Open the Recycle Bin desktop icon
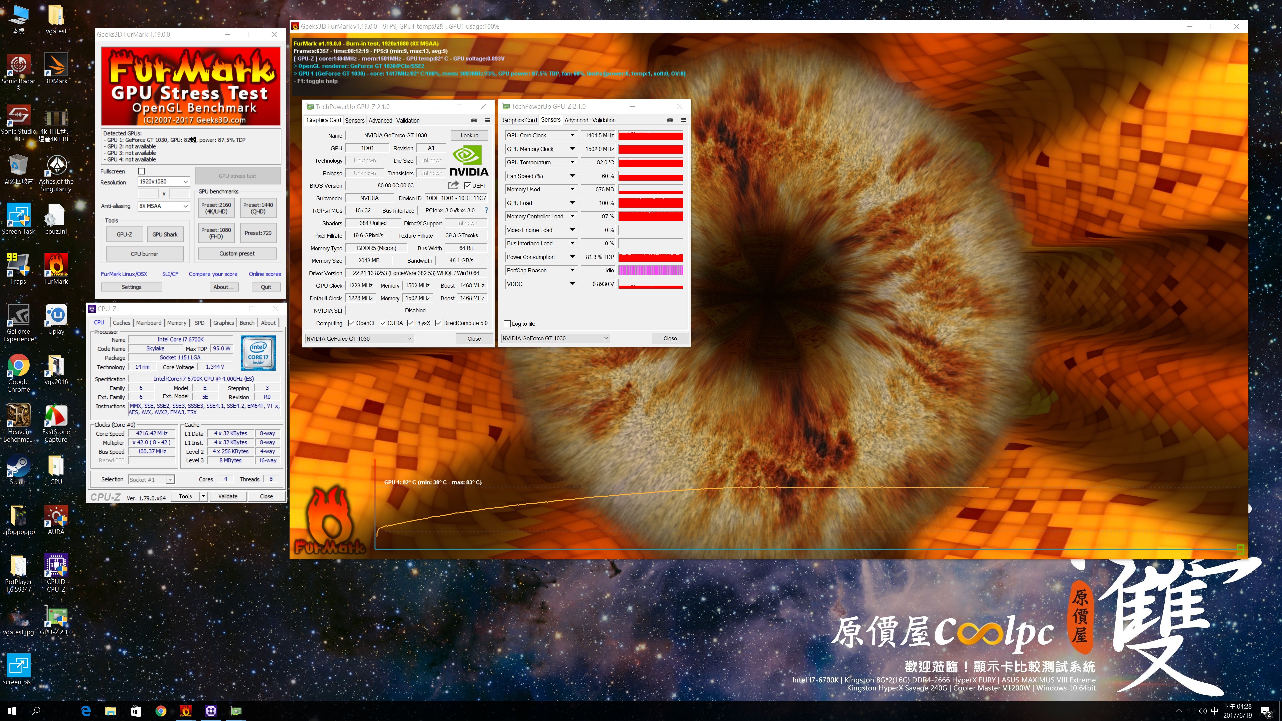 pos(18,169)
